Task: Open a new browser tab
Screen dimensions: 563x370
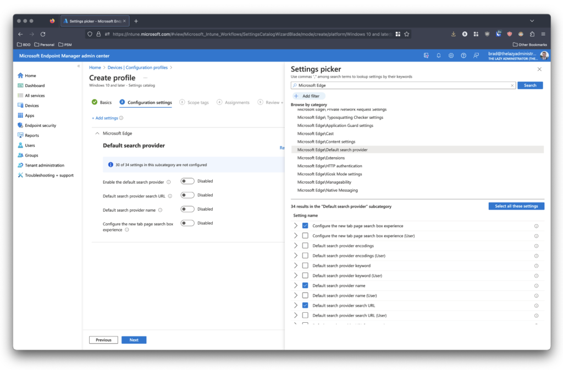Action: pyautogui.click(x=136, y=21)
